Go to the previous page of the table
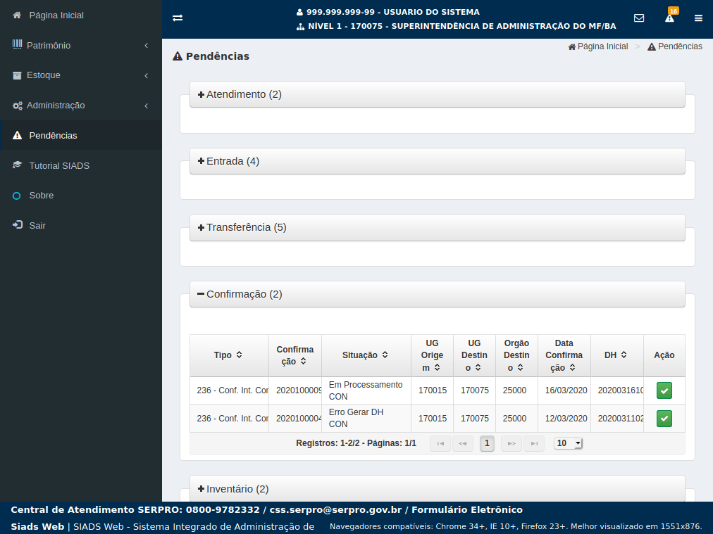Screen dimensions: 713x534 pos(462,443)
